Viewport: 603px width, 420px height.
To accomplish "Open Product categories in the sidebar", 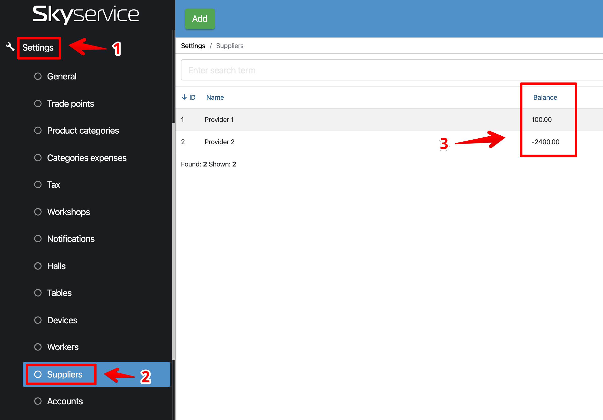I will point(83,131).
